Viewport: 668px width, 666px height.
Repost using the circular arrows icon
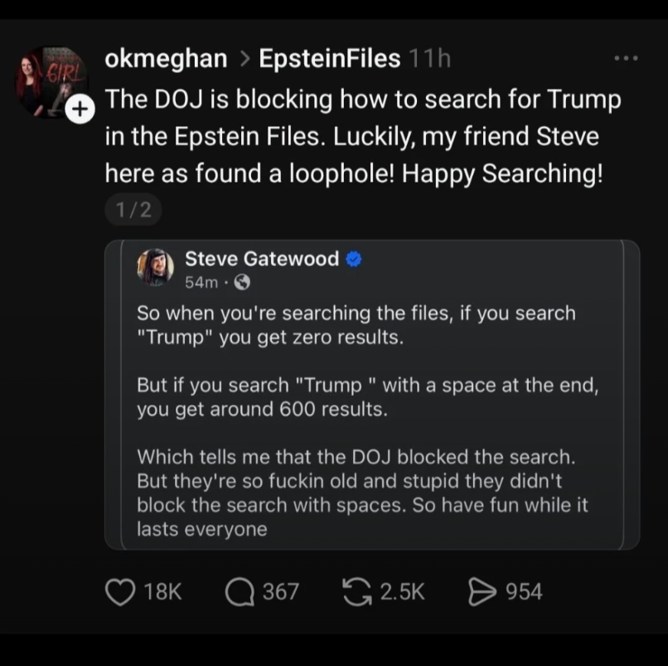[x=357, y=591]
